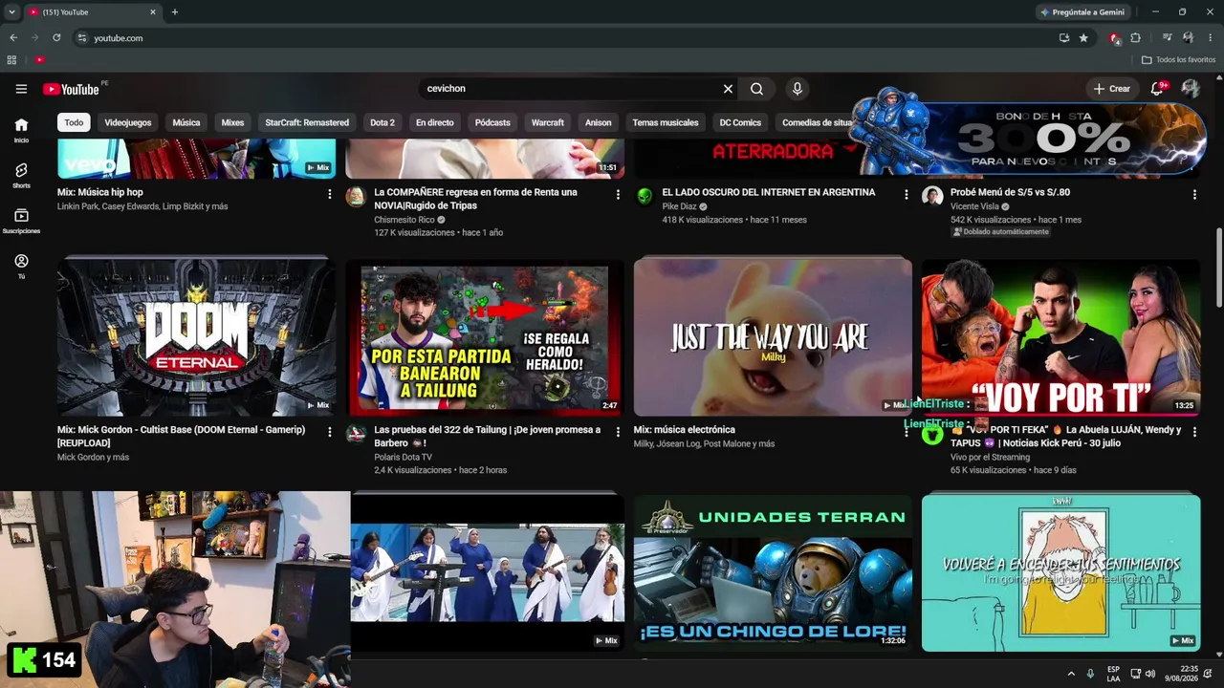Go to YouTube home via the logo
Viewport: 1224px width, 688px height.
72,89
